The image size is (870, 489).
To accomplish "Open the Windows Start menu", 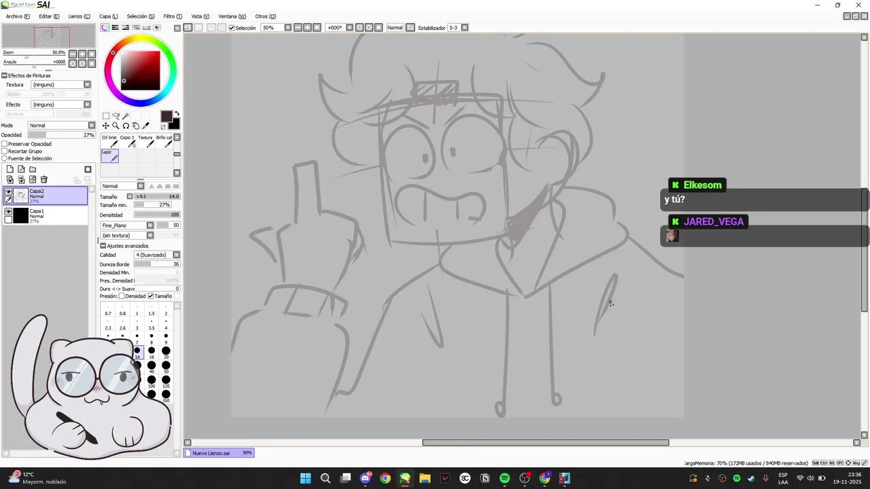I will pos(306,478).
